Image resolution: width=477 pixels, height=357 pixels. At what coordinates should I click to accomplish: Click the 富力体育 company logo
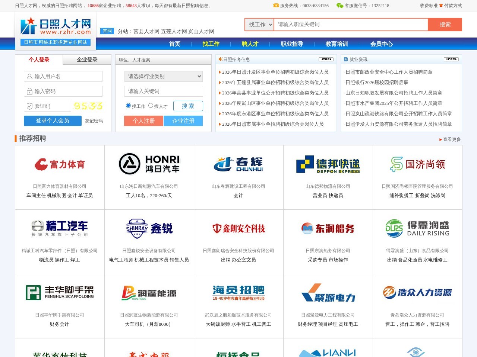pos(60,164)
